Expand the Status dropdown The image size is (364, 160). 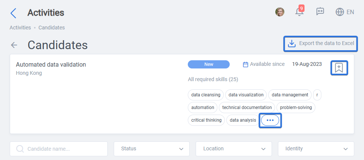(152, 149)
